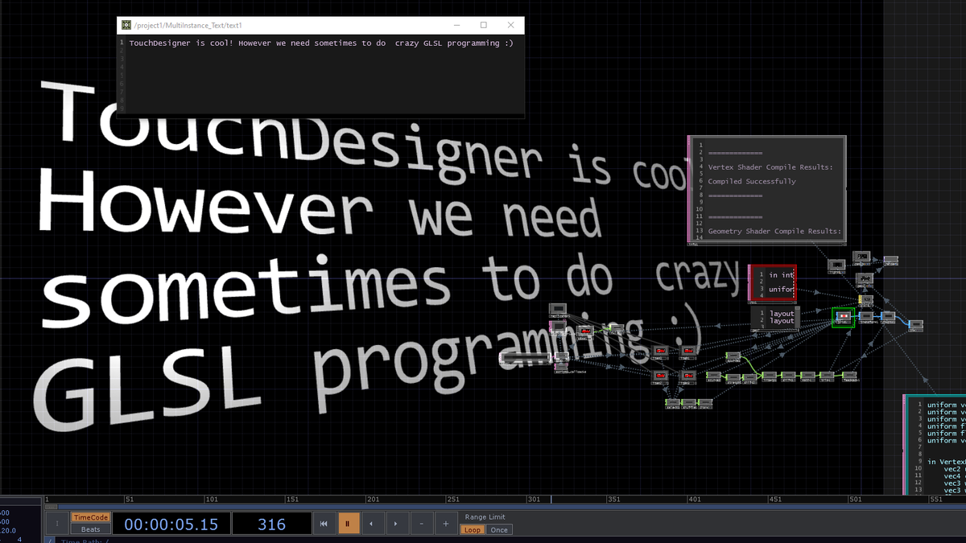Step forward one frame
This screenshot has width=966, height=543.
(396, 524)
